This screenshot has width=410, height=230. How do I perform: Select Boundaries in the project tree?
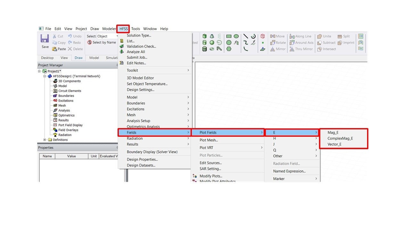[x=66, y=96]
